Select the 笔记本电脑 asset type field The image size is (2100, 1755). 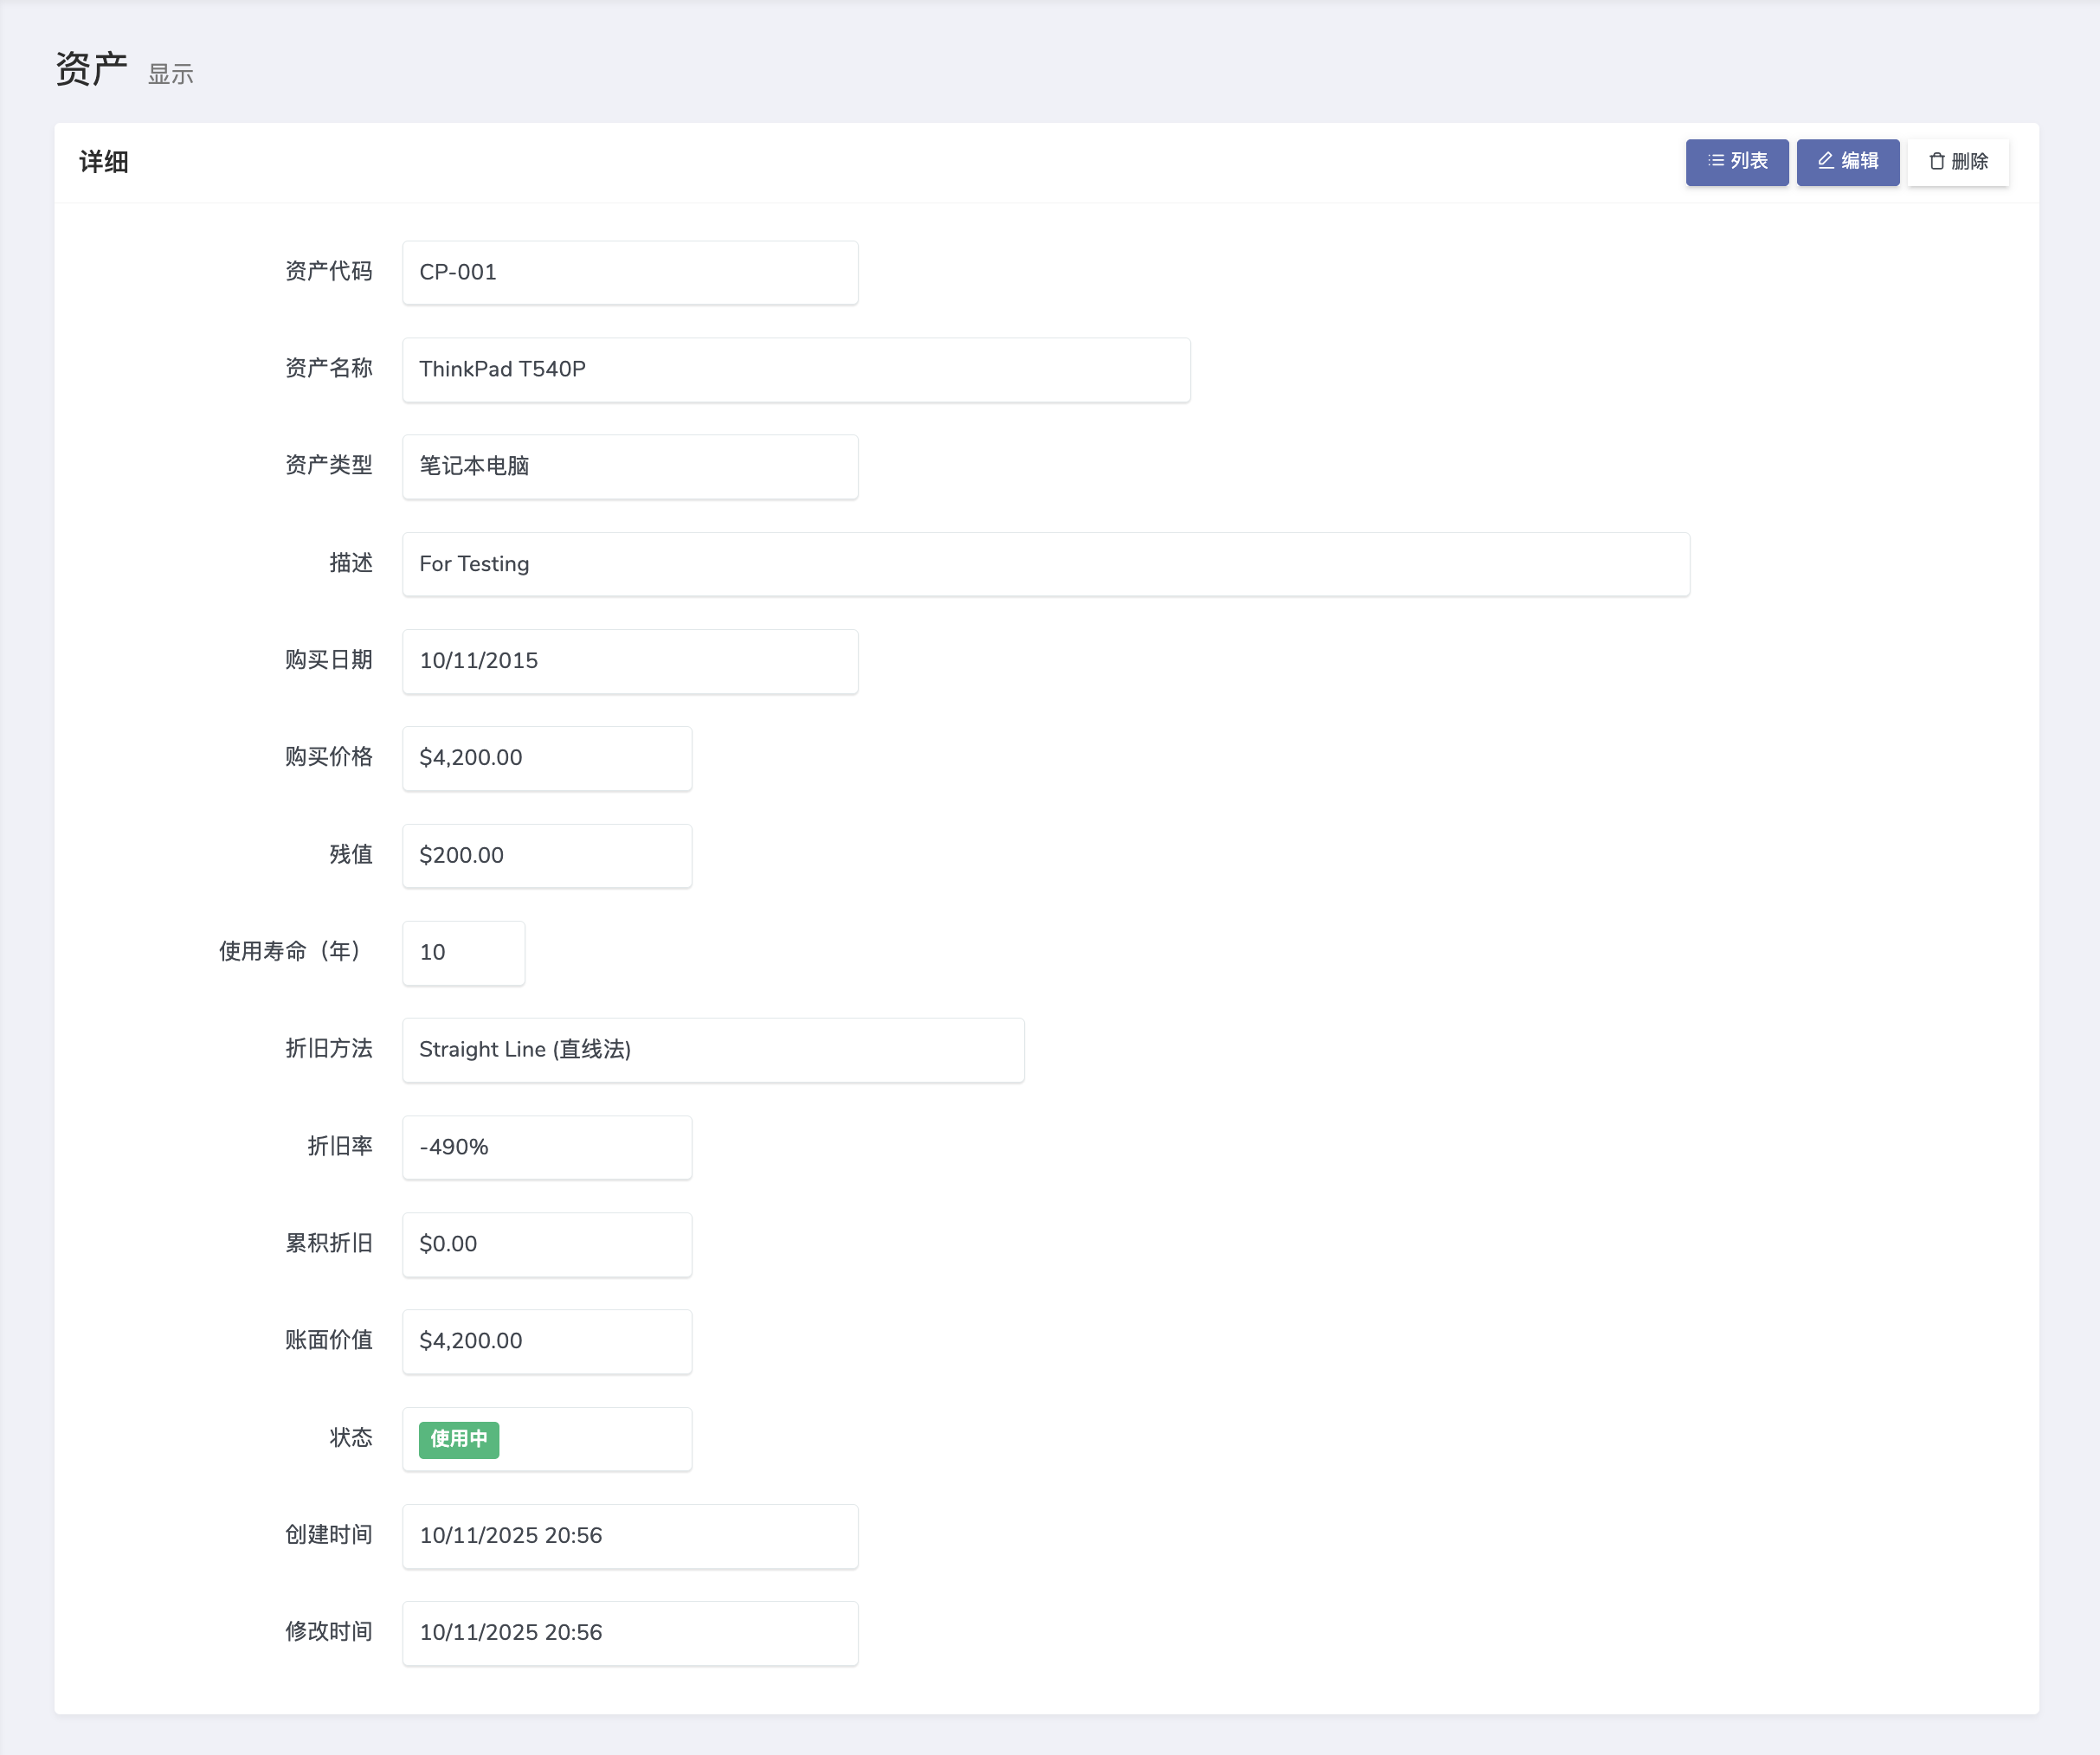click(630, 466)
